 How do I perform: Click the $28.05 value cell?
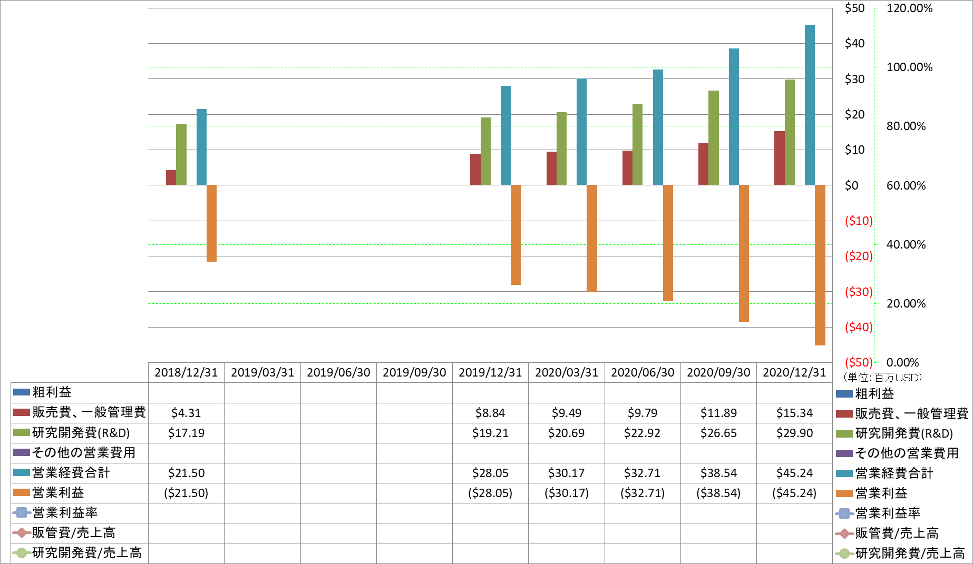(490, 473)
